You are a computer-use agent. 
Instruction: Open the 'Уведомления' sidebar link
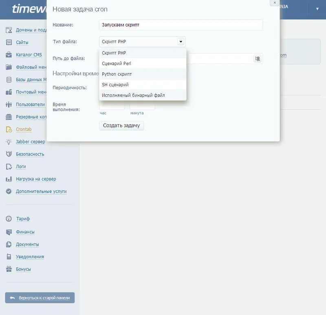(x=30, y=257)
